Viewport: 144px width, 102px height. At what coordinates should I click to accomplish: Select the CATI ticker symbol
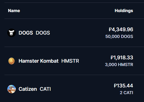point(45,89)
